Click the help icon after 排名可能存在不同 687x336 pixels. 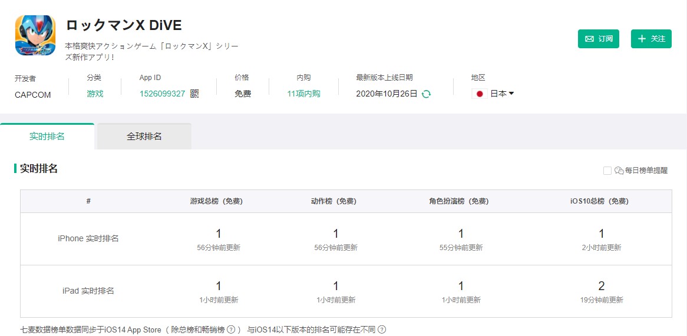click(382, 330)
